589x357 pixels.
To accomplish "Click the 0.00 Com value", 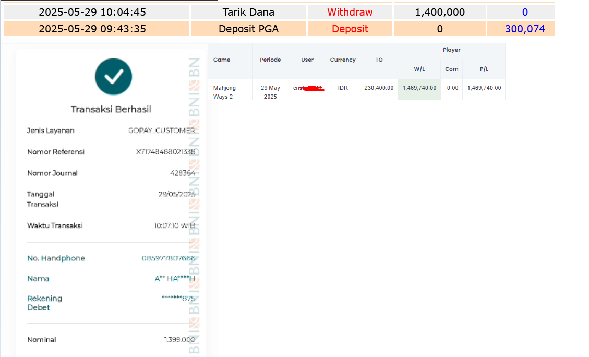I will click(x=453, y=88).
